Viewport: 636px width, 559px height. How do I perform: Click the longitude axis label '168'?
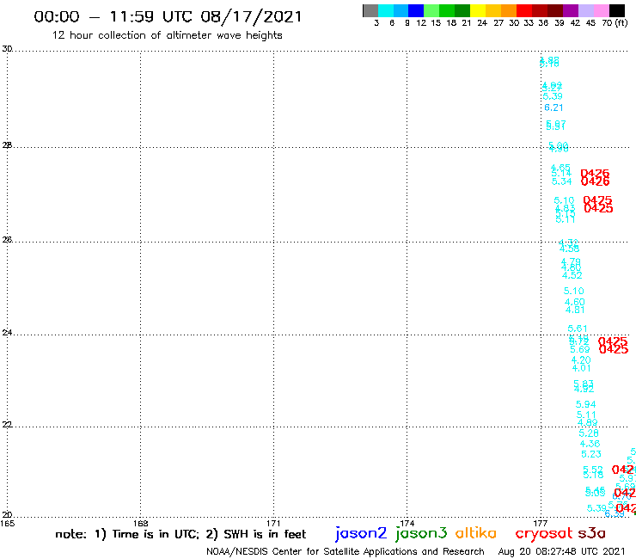(141, 523)
